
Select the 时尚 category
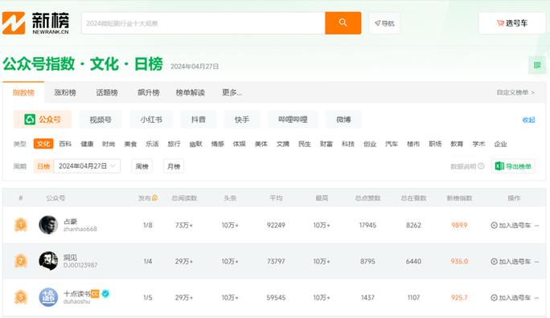109,144
